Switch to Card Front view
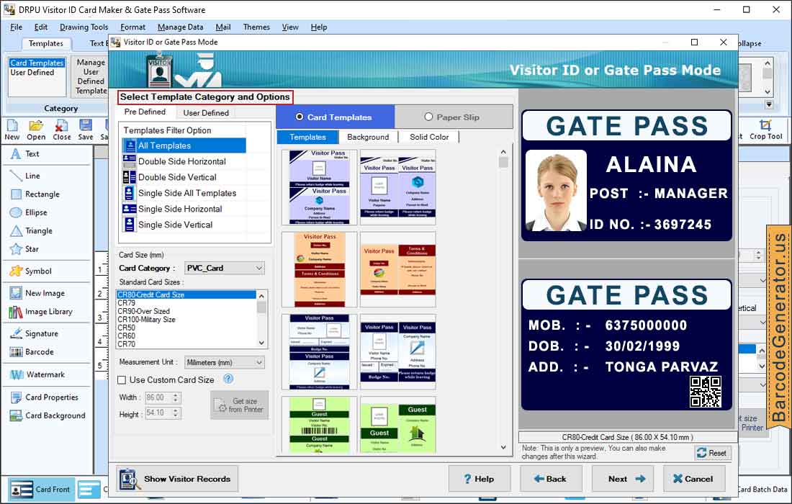The width and height of the screenshot is (792, 504). point(42,490)
